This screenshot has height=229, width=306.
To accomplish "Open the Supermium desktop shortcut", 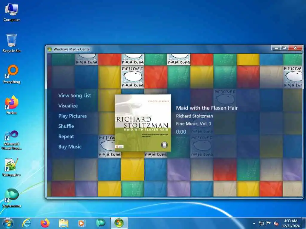I will coord(12,198).
